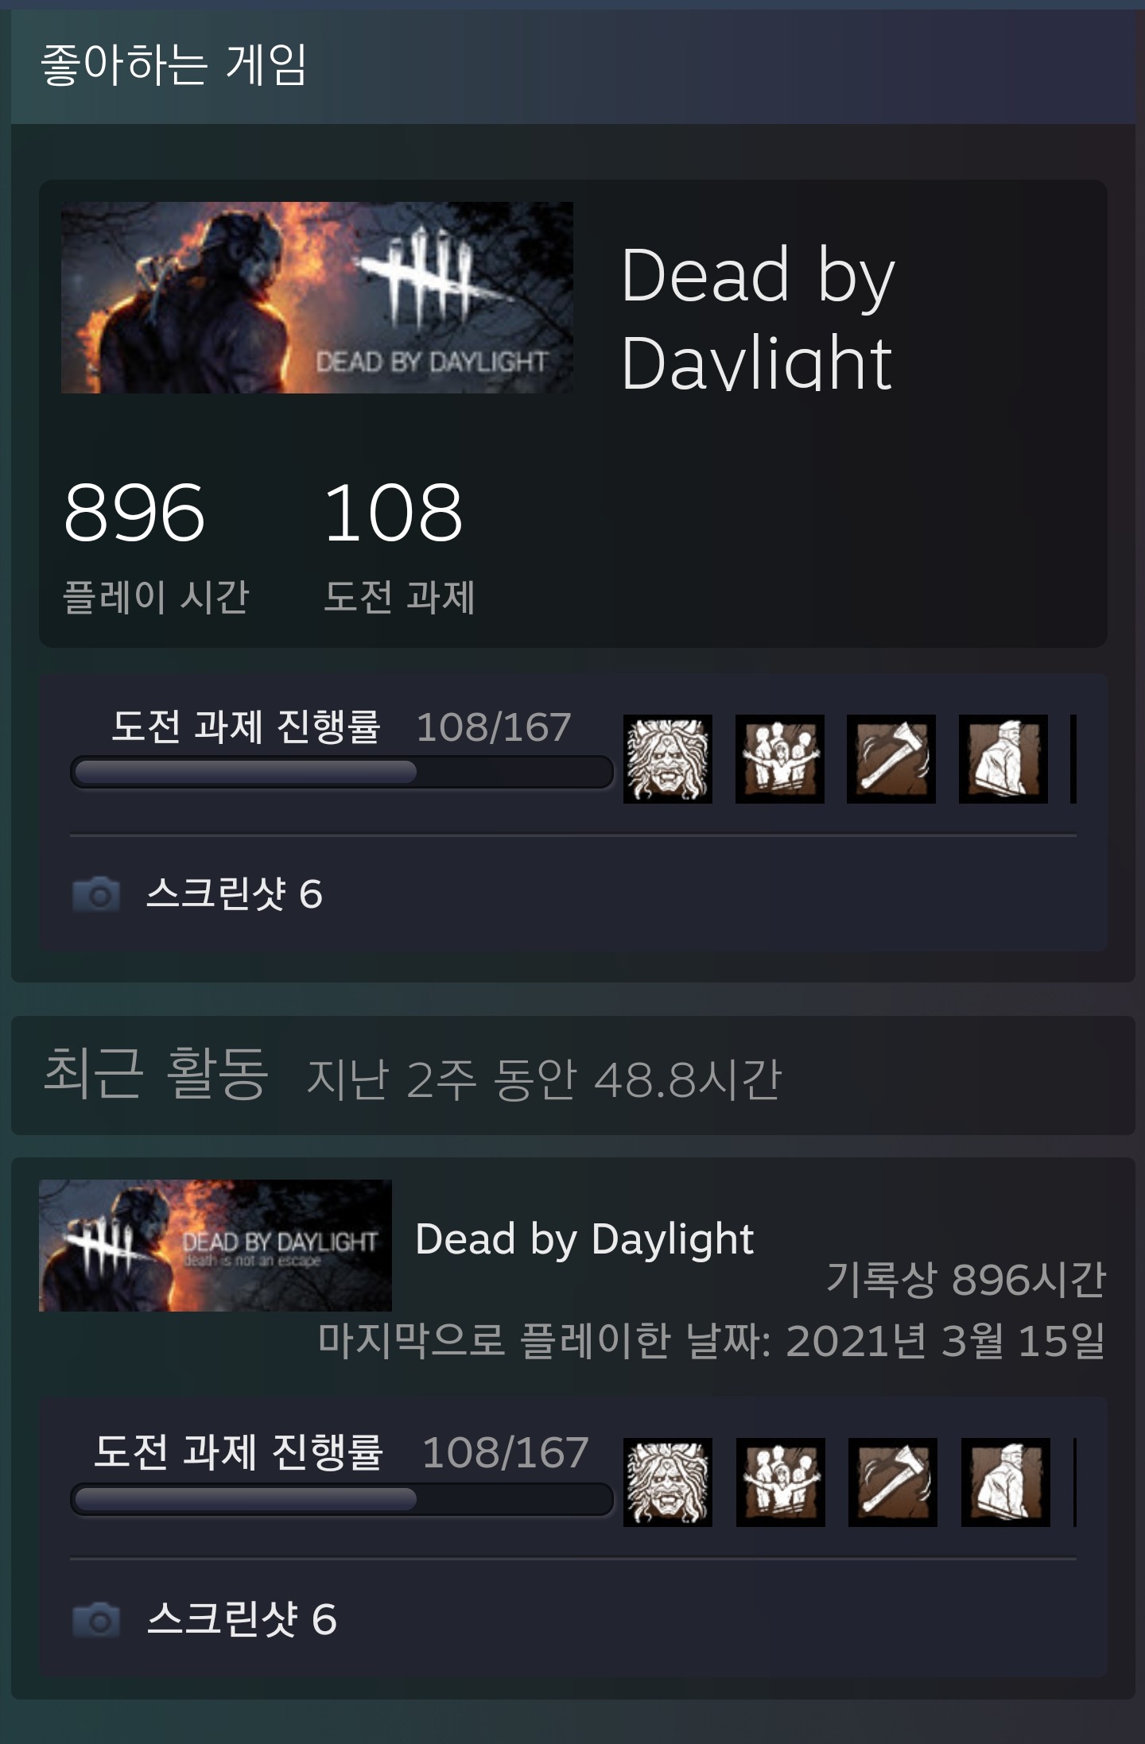Click the camera icon in favorite game showcase
Screen dimensions: 1145x1744
click(x=96, y=894)
